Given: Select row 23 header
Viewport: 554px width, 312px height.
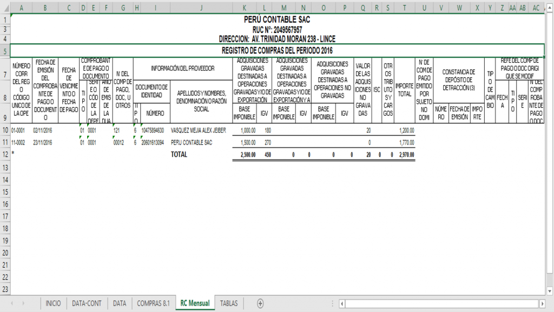Looking at the screenshot, I should click(5, 289).
